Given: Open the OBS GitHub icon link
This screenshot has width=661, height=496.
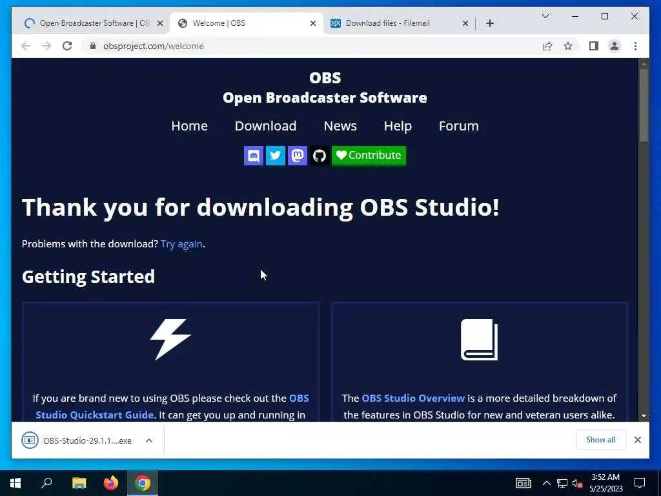Looking at the screenshot, I should (319, 156).
